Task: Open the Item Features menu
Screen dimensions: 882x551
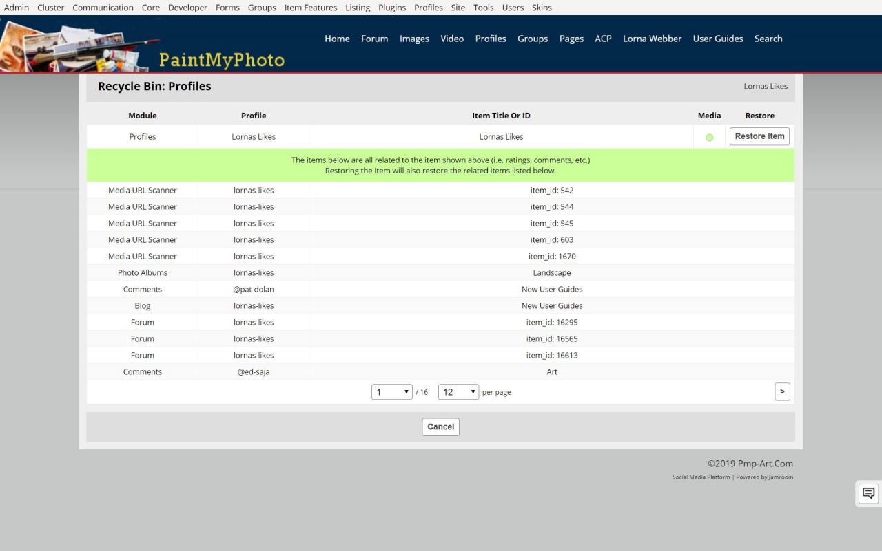Action: [311, 8]
